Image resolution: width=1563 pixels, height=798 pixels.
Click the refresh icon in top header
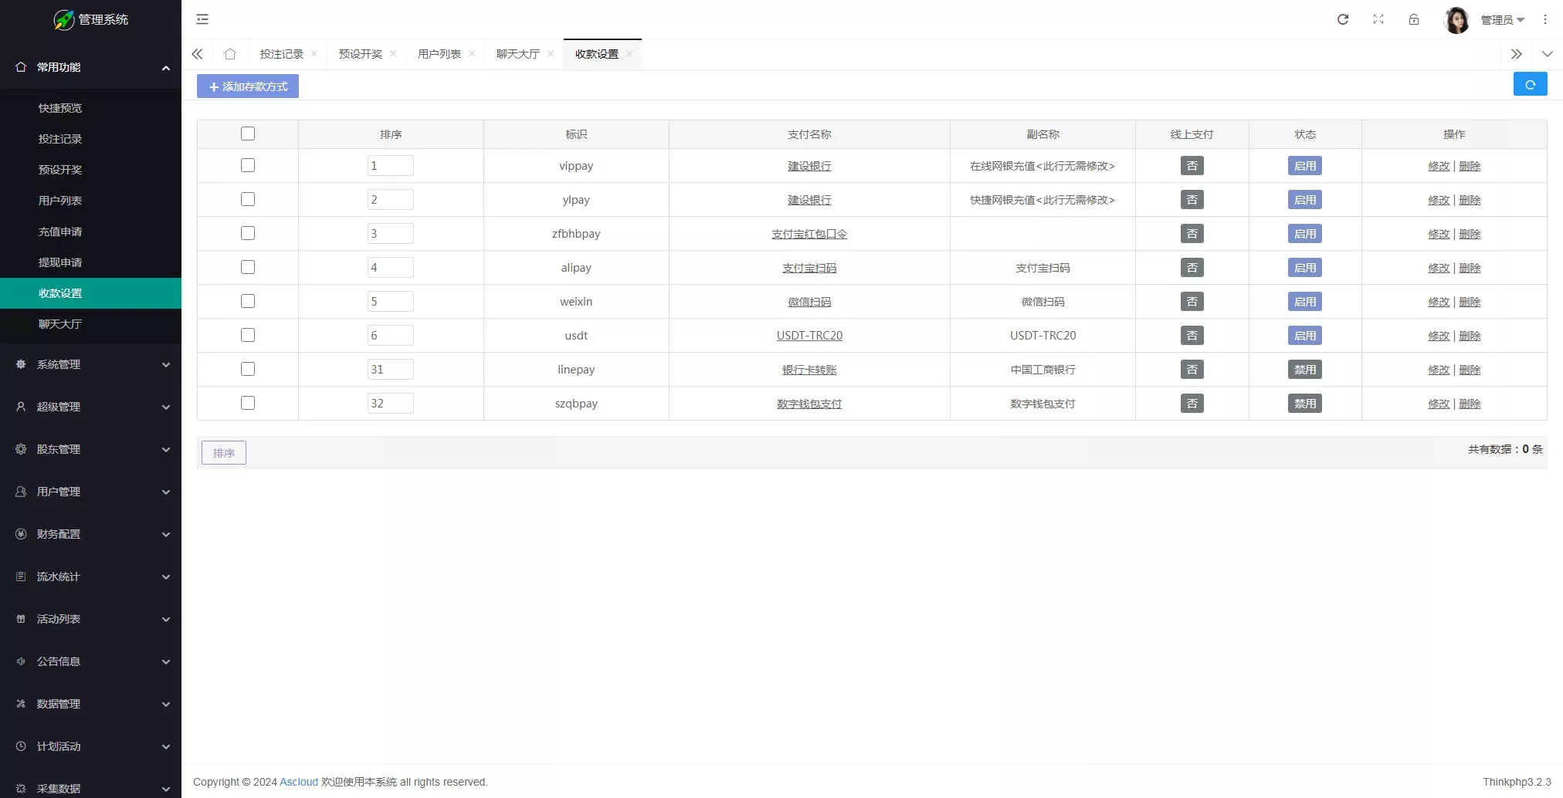point(1343,19)
